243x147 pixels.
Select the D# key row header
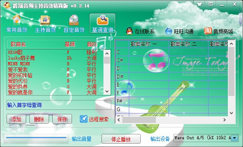coord(122,76)
